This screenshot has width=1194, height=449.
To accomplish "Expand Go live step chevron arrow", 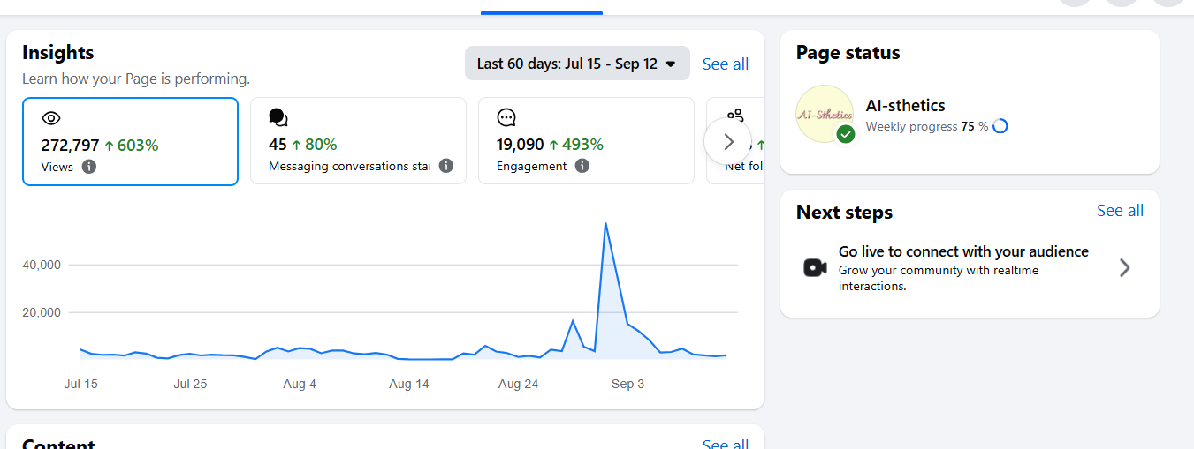I will coord(1124,268).
